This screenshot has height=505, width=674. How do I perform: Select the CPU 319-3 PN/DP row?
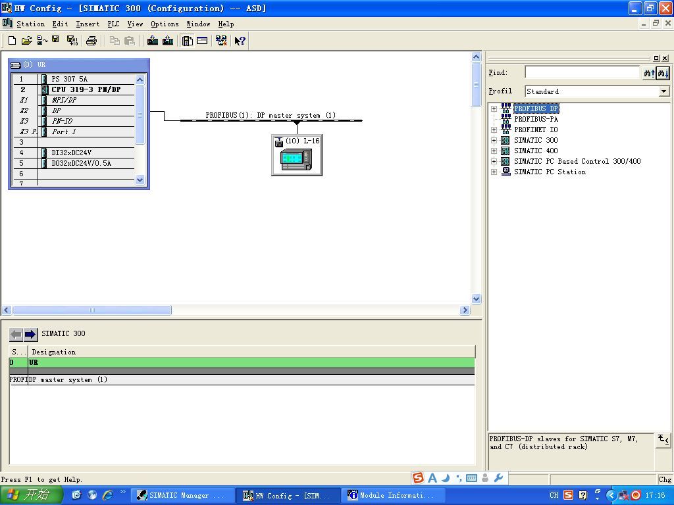(x=74, y=89)
